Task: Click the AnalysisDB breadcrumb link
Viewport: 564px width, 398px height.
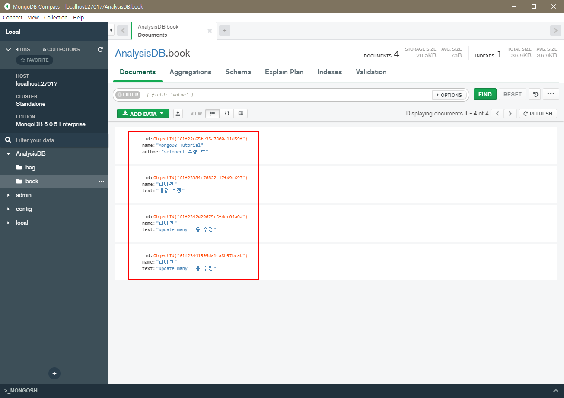Action: click(140, 53)
